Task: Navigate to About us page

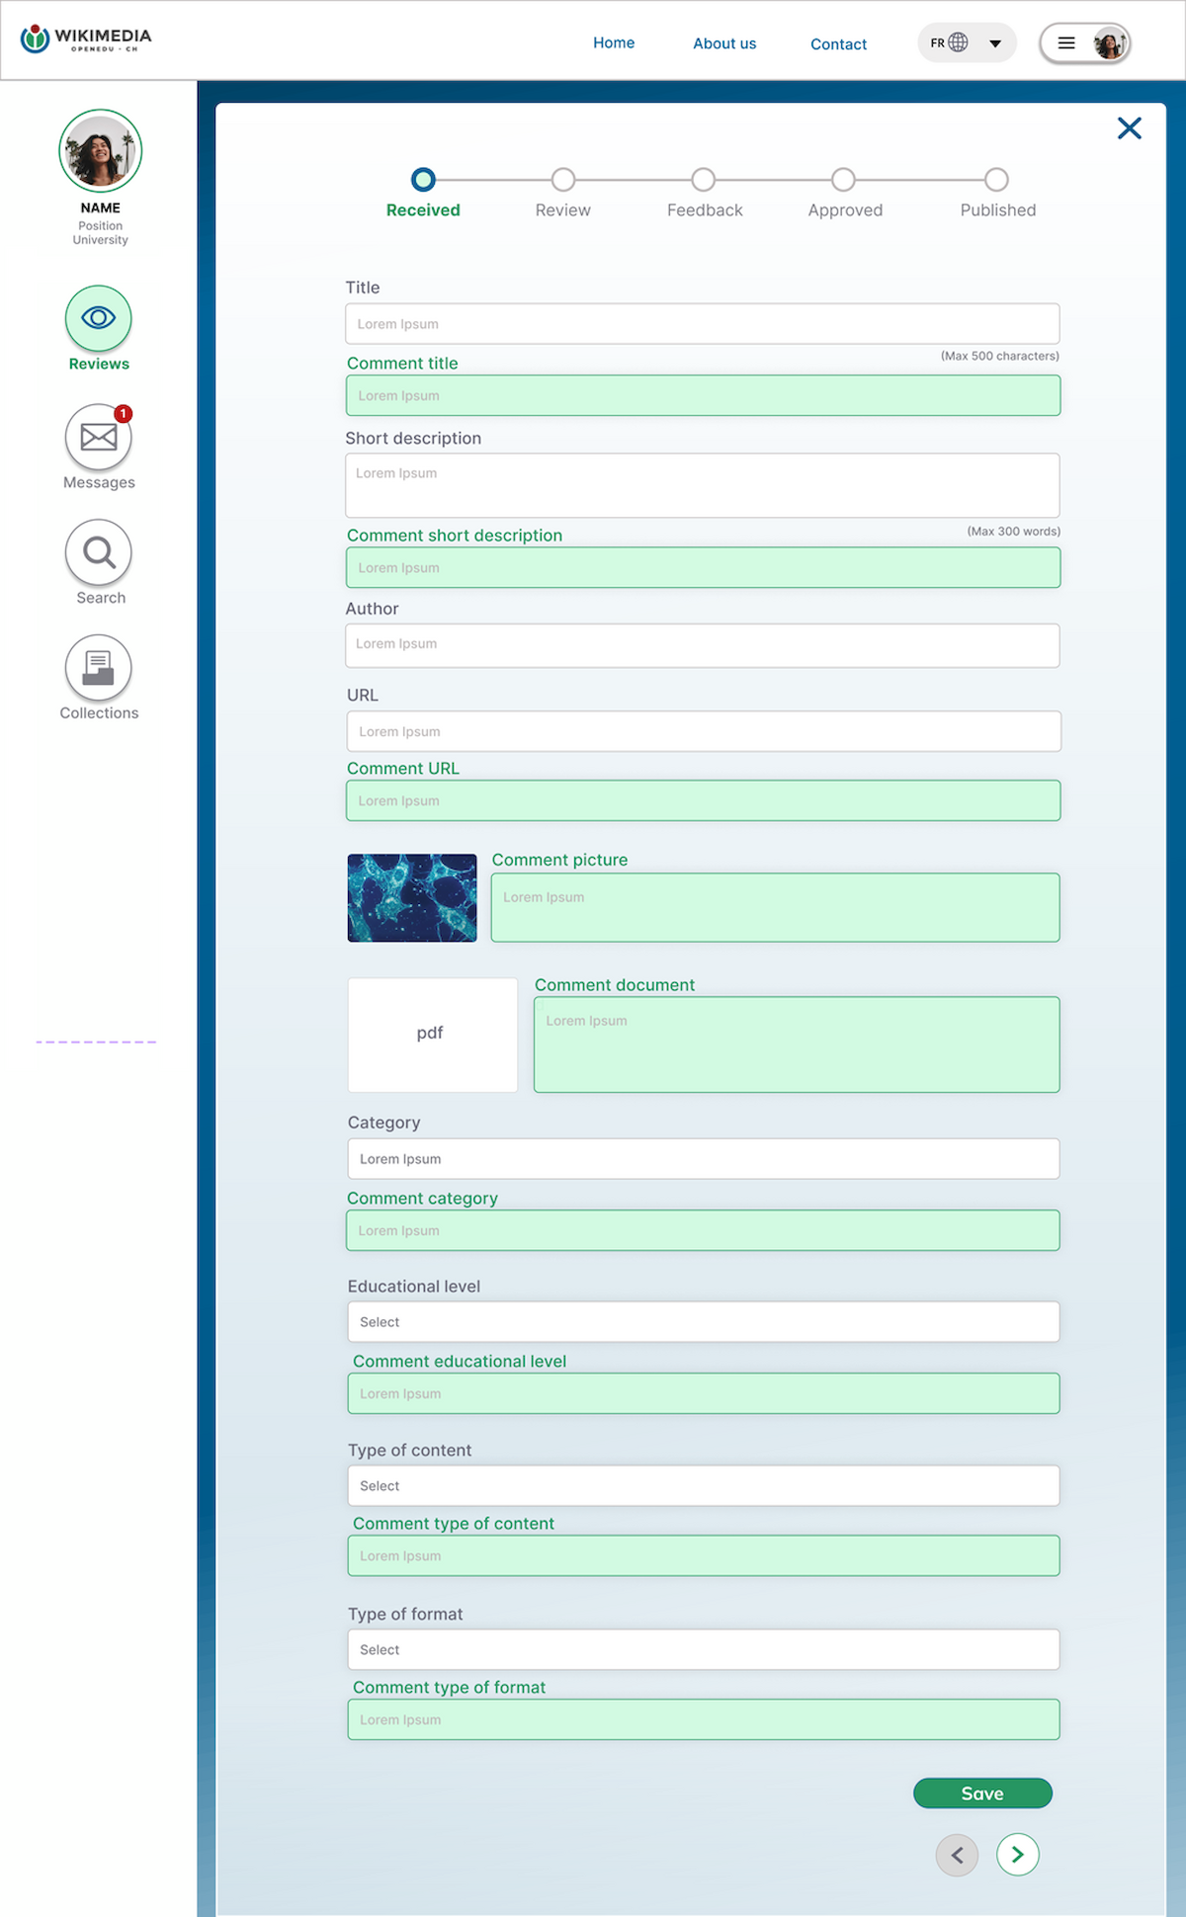Action: click(724, 43)
